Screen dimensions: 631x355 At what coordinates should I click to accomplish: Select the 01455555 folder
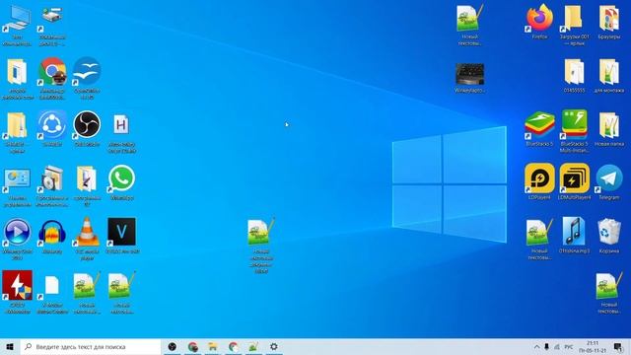coord(574,72)
